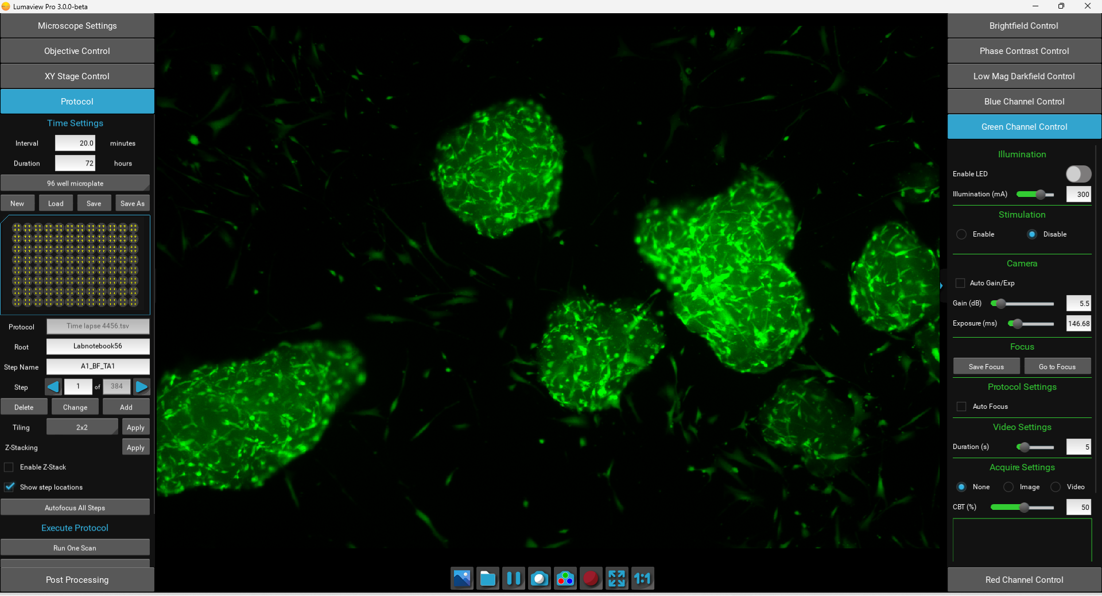Image resolution: width=1102 pixels, height=596 pixels.
Task: Click the Illumination value field 300
Action: point(1078,194)
